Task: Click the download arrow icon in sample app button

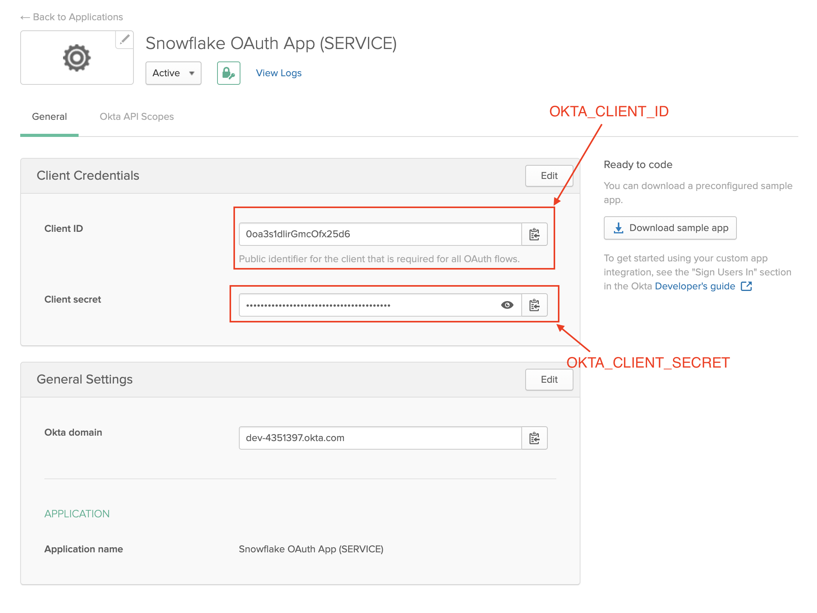Action: [x=618, y=228]
